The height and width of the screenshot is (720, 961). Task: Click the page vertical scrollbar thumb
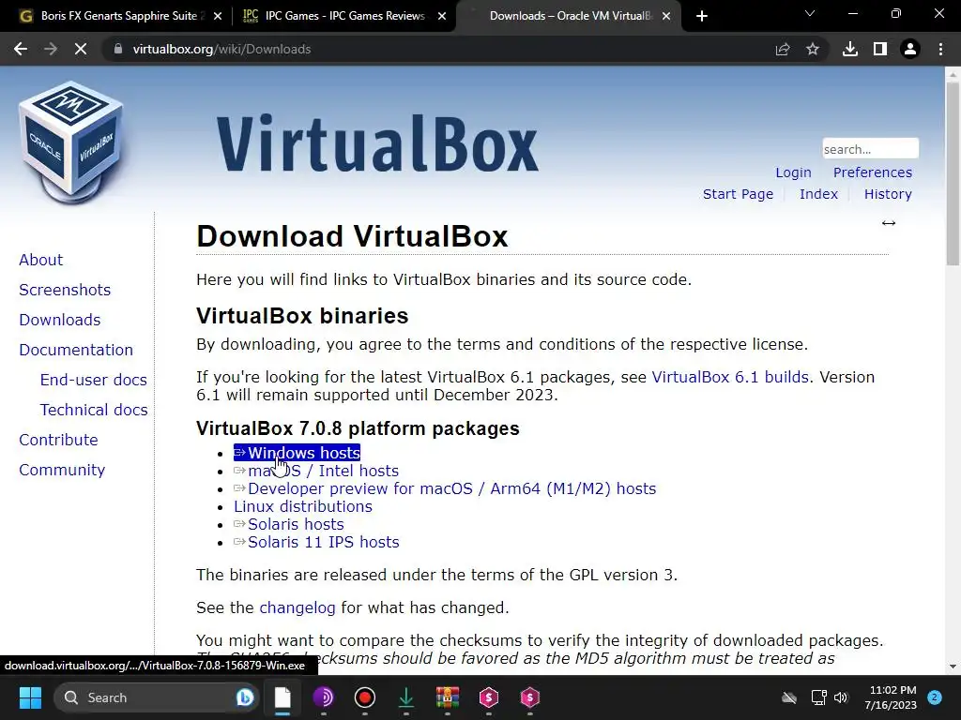[x=953, y=172]
